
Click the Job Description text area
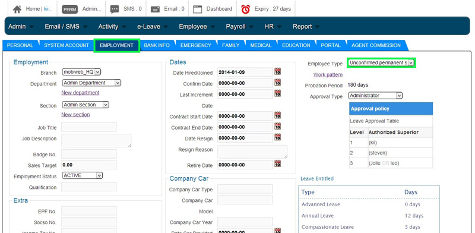click(96, 140)
